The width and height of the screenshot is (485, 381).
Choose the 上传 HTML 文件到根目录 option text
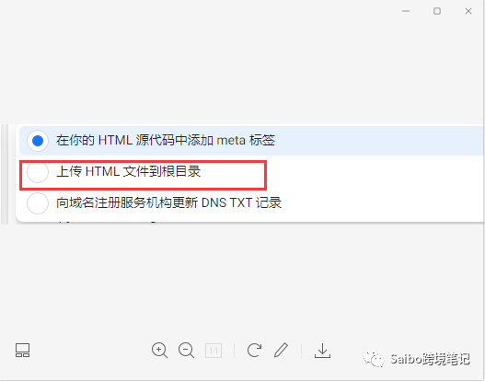[x=128, y=171]
